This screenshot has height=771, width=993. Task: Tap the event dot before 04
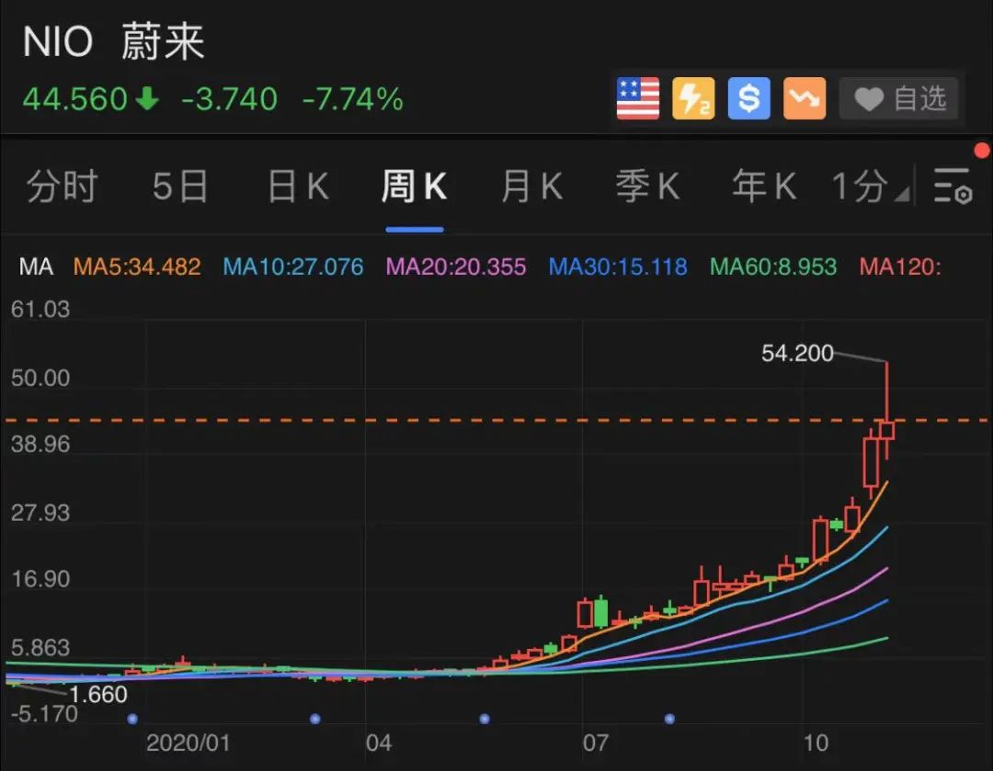tap(314, 719)
